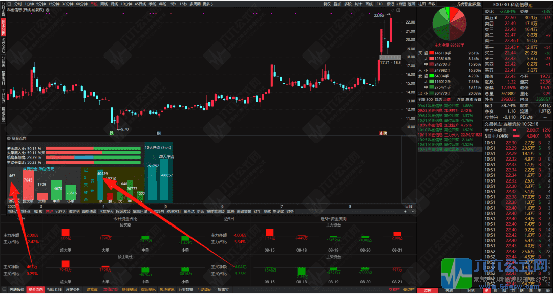
Task: Select the 黄金坑 indicator
Action: (189, 212)
